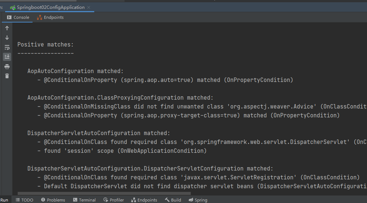Image resolution: width=367 pixels, height=203 pixels.
Task: Open the Problems tool window
Action: point(53,200)
